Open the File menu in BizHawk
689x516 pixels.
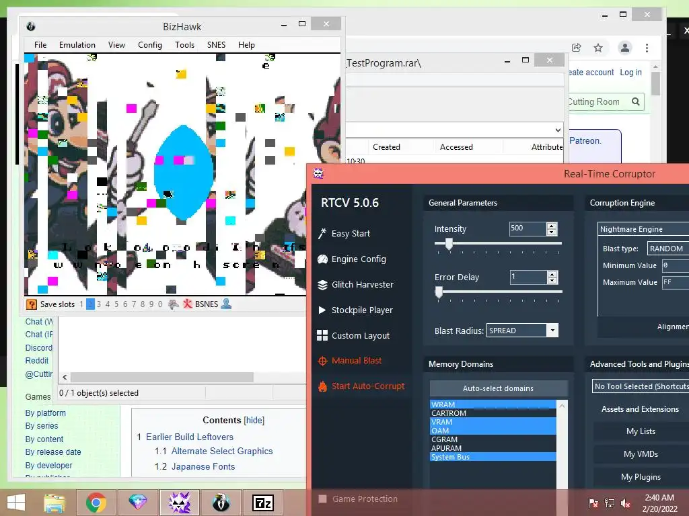pos(40,45)
